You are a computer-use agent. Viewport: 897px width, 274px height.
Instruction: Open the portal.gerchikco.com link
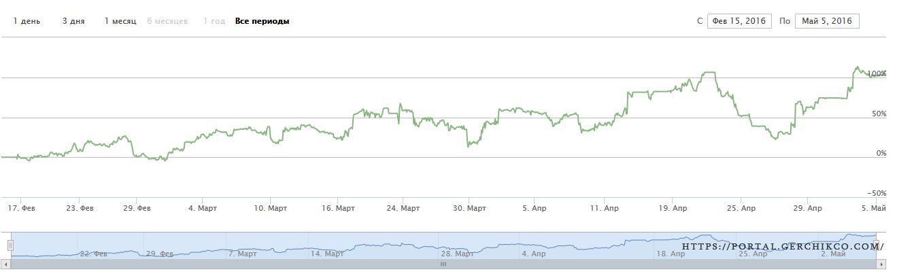[x=783, y=247]
